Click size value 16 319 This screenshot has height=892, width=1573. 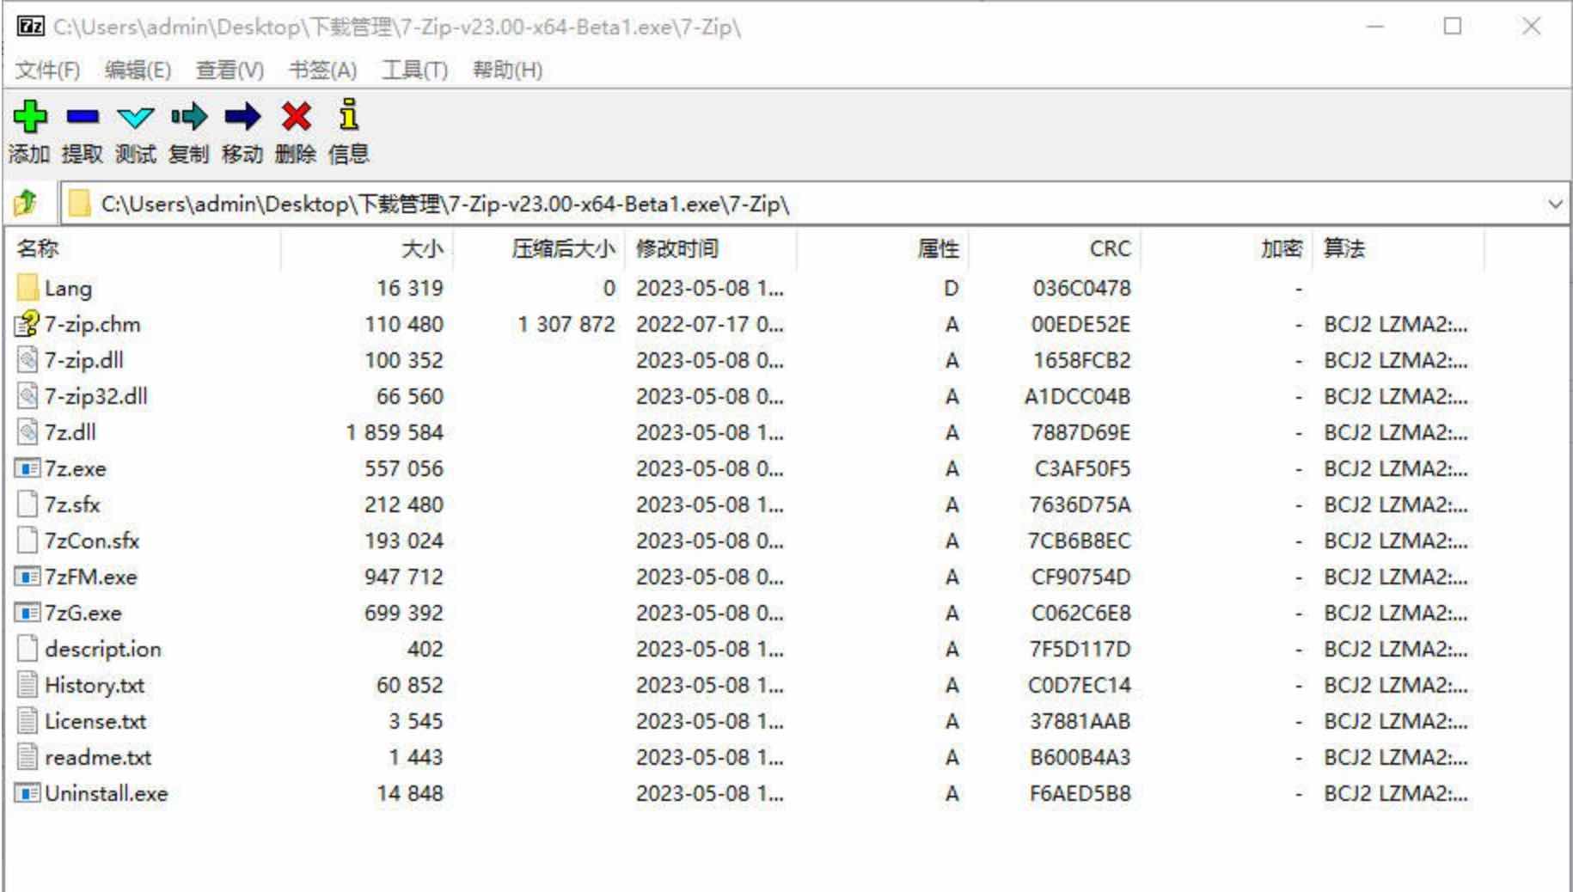410,288
